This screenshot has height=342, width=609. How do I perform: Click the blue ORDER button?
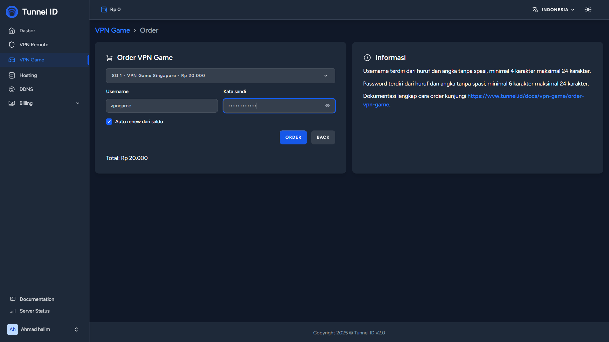coord(293,137)
